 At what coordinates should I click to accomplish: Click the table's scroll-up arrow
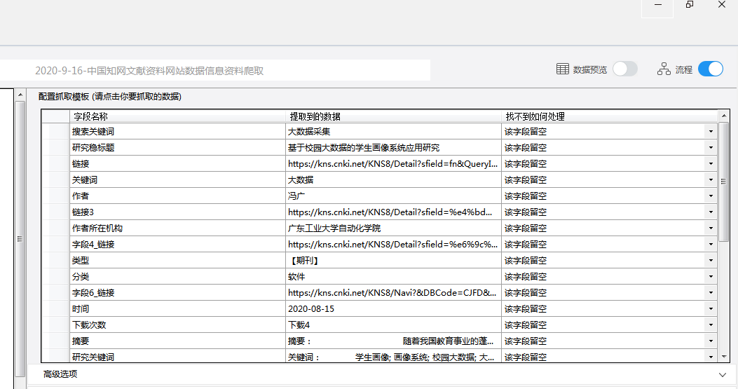point(723,116)
